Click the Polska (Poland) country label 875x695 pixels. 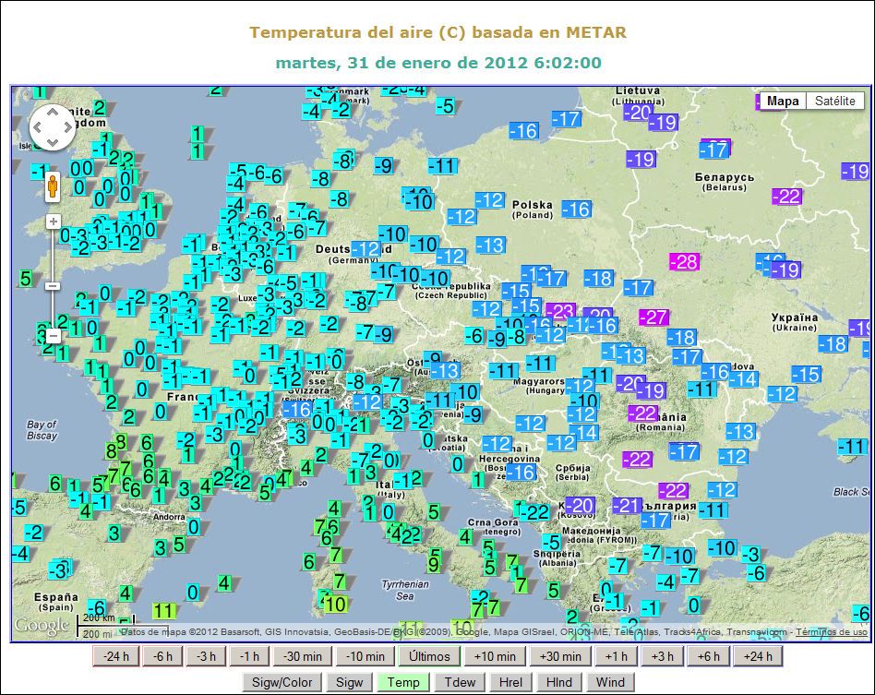(x=533, y=210)
